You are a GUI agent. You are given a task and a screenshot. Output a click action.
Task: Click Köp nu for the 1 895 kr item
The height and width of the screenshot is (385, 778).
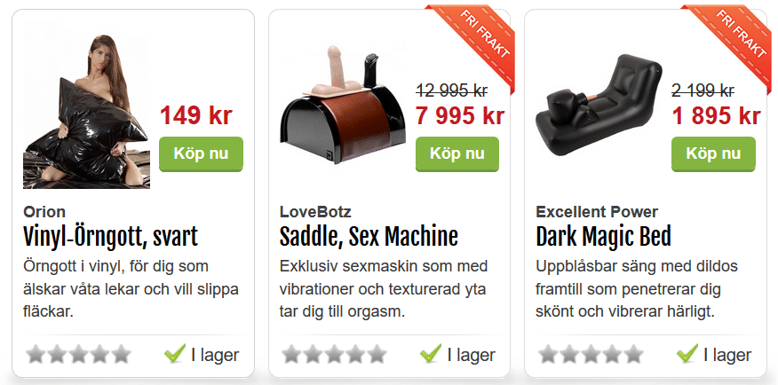click(713, 154)
